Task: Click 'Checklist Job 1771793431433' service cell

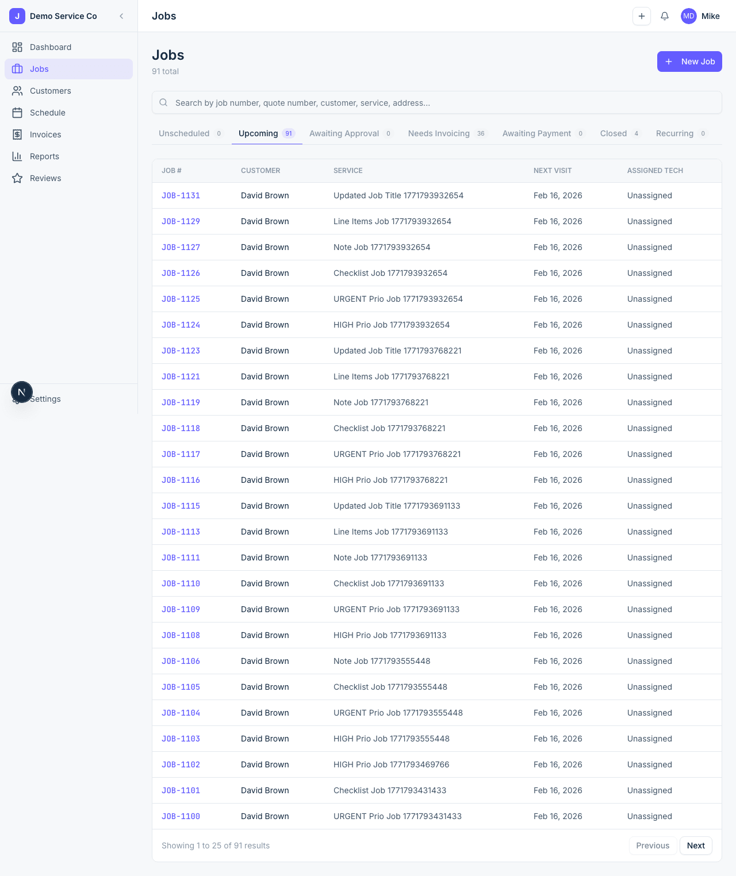Action: click(x=390, y=790)
